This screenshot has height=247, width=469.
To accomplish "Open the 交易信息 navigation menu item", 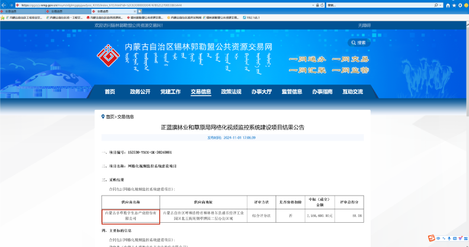I will (201, 92).
